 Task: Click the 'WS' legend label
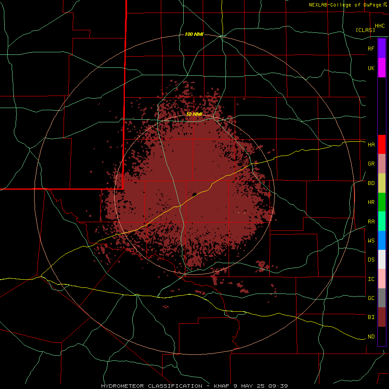[x=371, y=241]
